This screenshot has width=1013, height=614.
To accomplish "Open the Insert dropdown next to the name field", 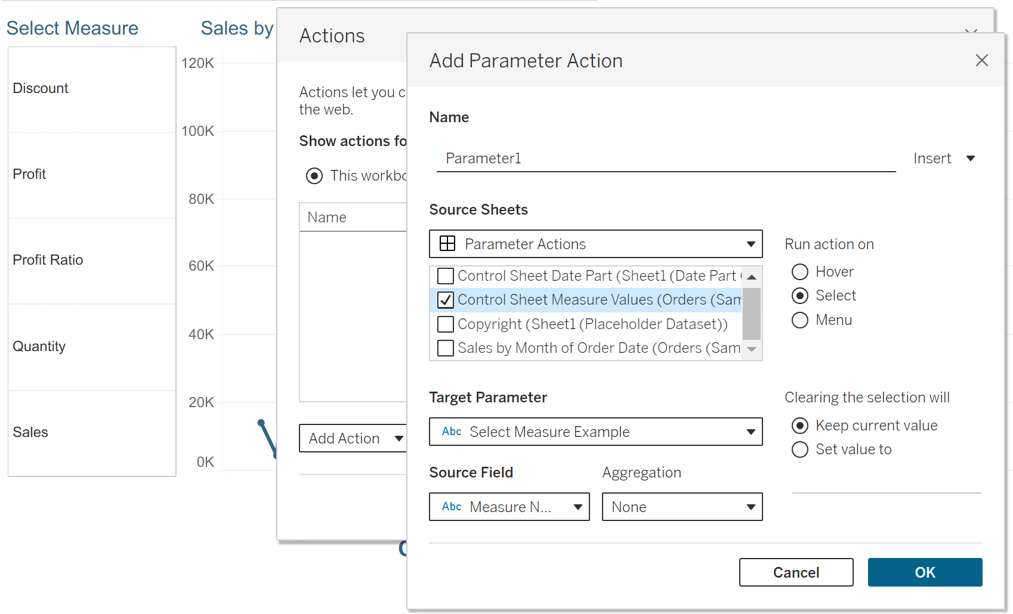I will coord(944,158).
